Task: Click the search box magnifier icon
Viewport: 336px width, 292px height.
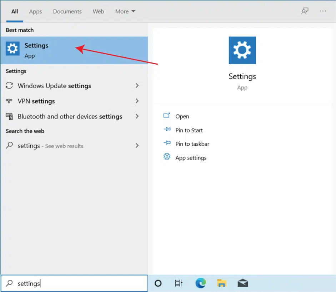Action: click(x=9, y=283)
